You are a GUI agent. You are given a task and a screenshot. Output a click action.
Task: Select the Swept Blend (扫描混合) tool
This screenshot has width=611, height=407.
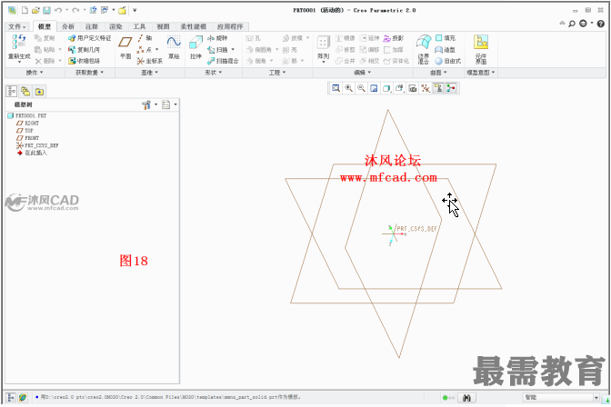point(223,61)
